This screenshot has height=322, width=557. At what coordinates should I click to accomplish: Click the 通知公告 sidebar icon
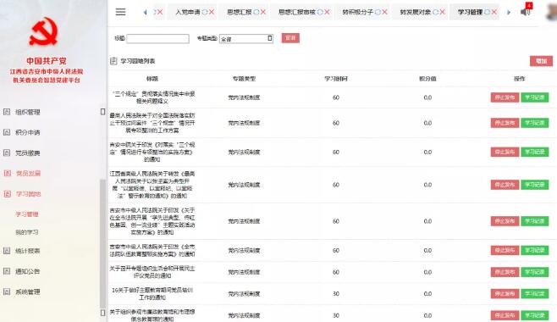(7, 271)
